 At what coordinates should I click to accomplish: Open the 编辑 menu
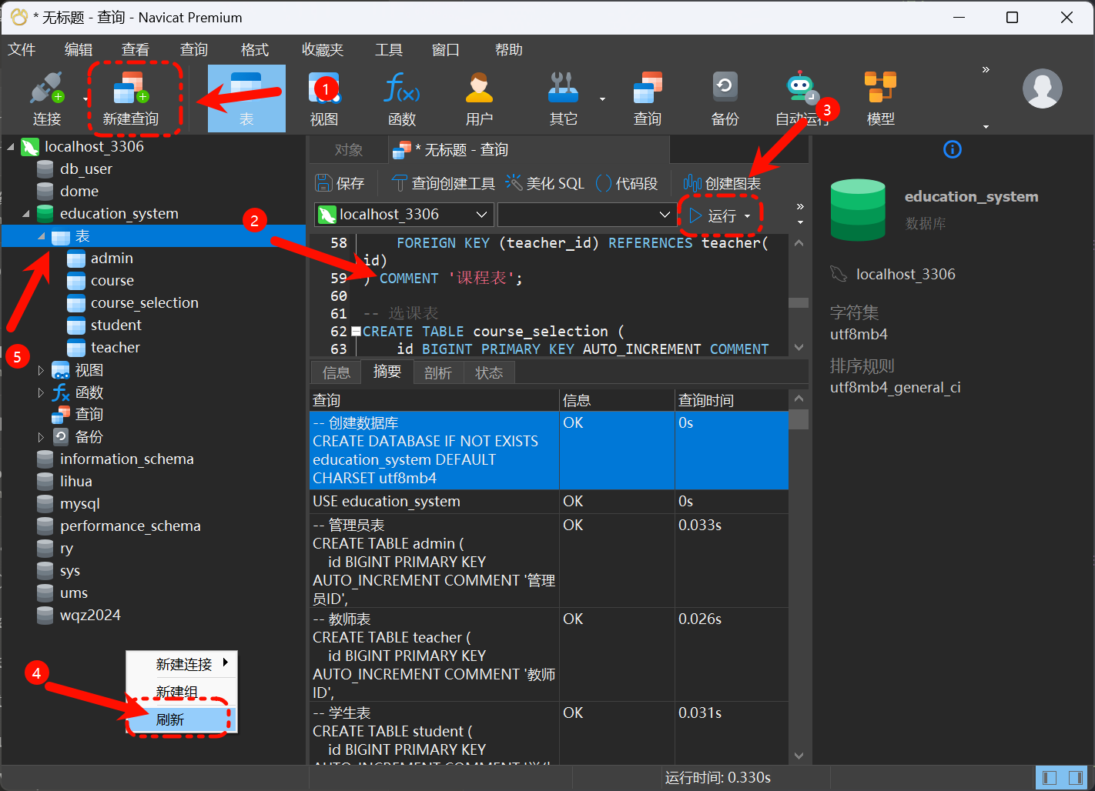click(x=79, y=50)
